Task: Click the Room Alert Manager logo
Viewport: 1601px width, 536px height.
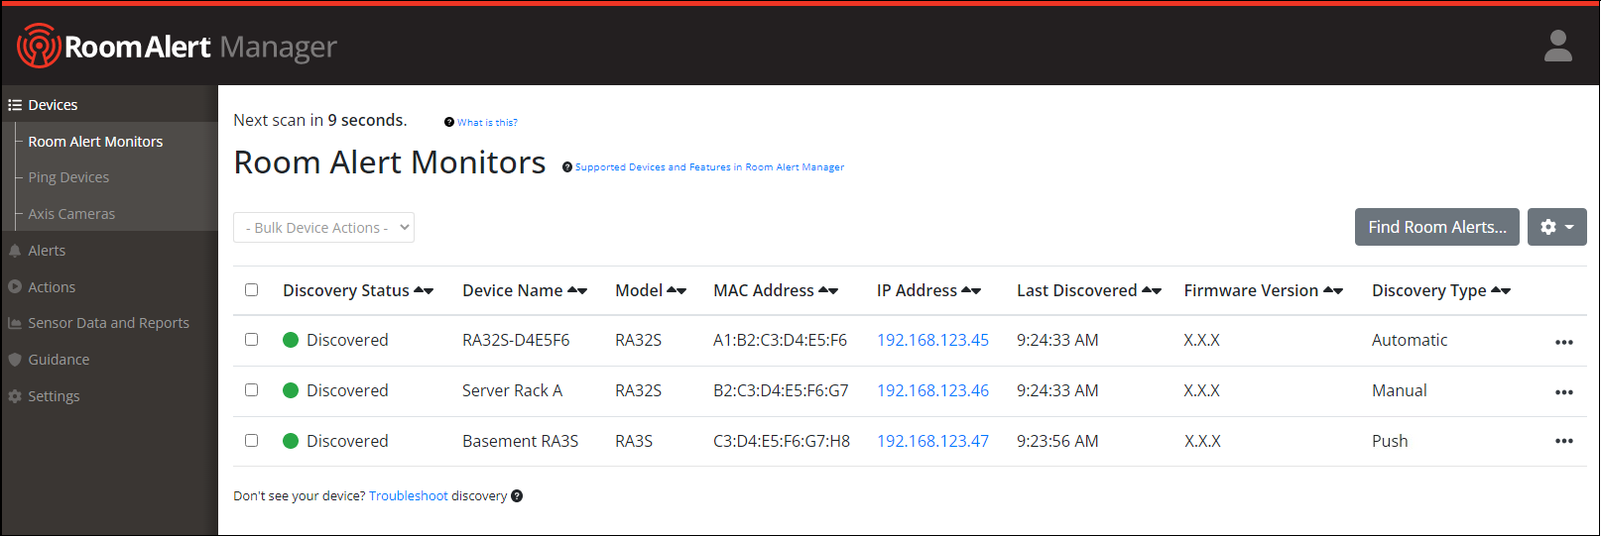Action: pos(177,47)
